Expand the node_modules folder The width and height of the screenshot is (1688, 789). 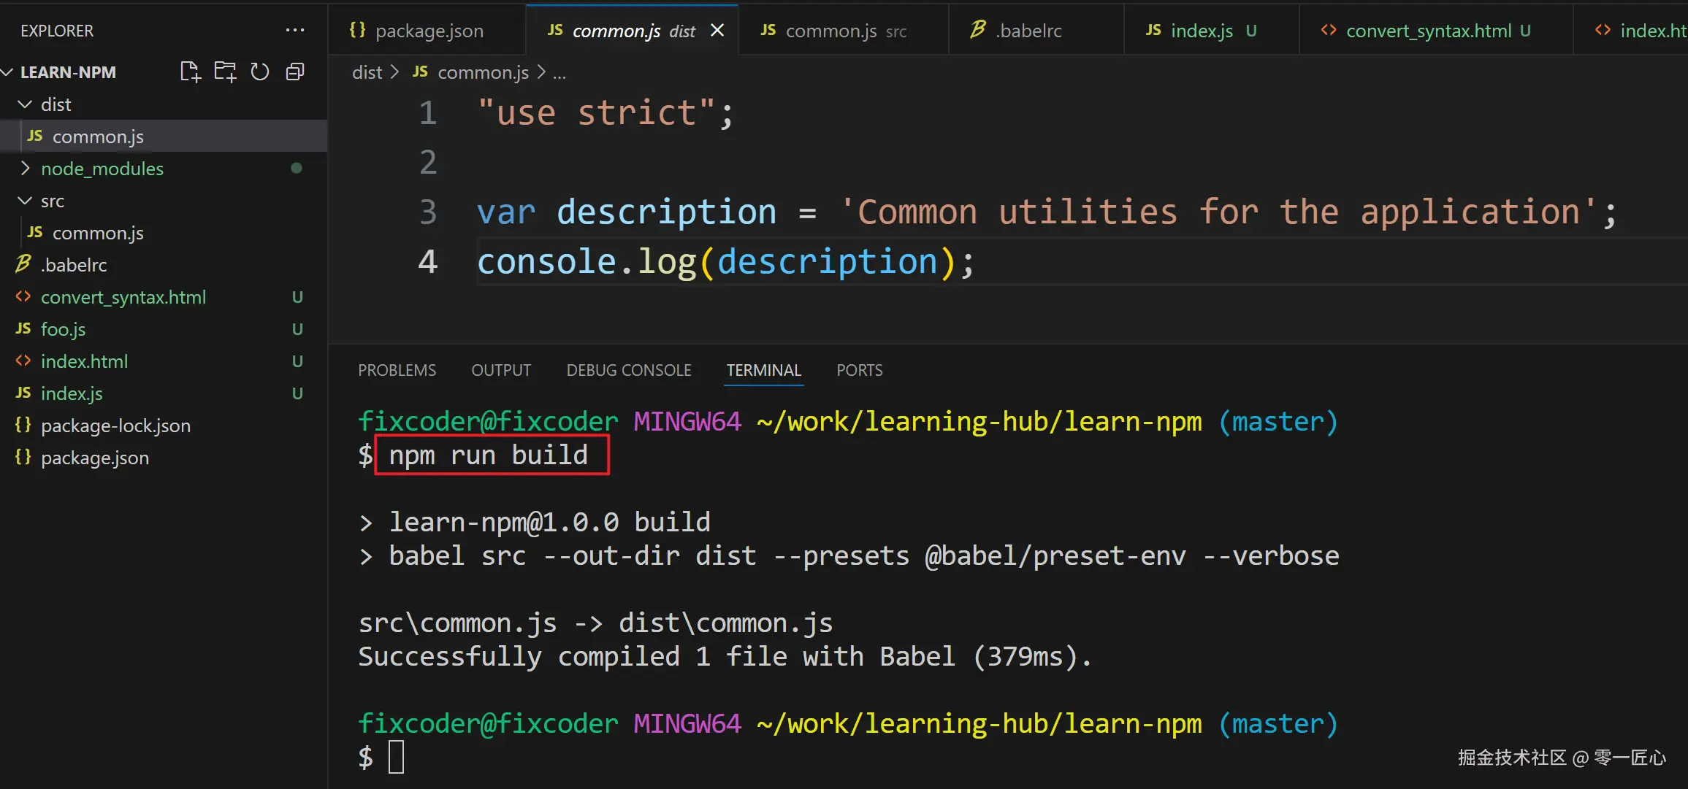coord(26,169)
